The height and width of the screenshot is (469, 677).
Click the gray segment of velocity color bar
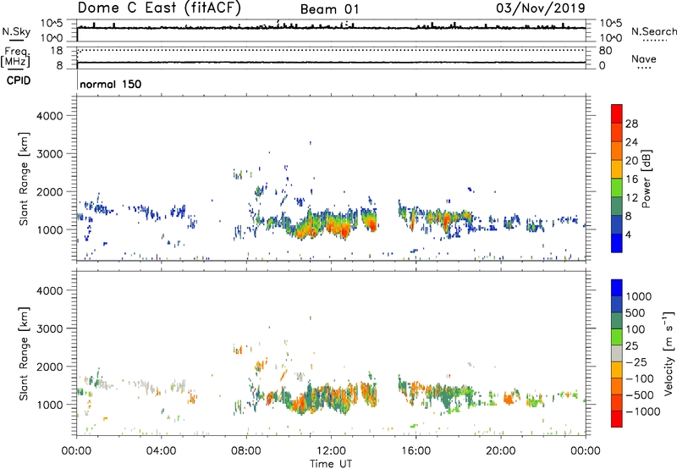[617, 354]
